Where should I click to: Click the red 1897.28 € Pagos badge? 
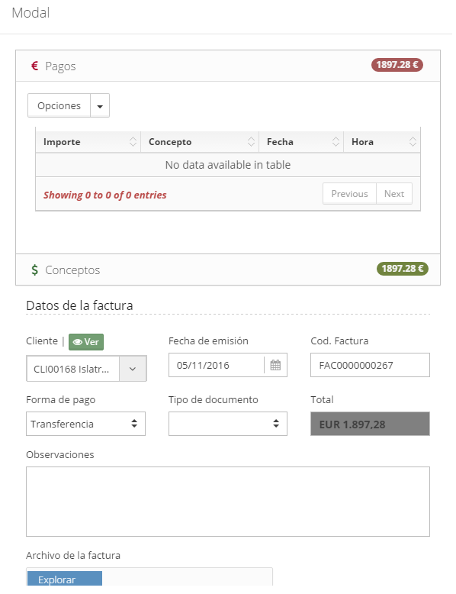[397, 65]
